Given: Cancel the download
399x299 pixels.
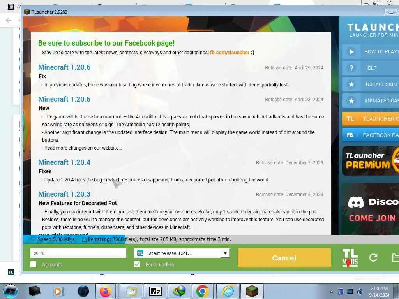Looking at the screenshot, I should coord(284,258).
